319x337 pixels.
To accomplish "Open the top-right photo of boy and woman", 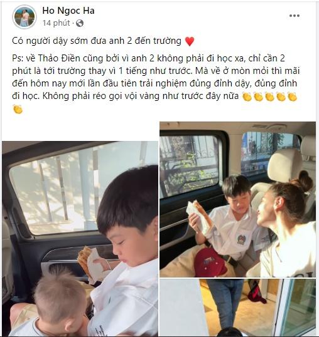I will [237, 199].
